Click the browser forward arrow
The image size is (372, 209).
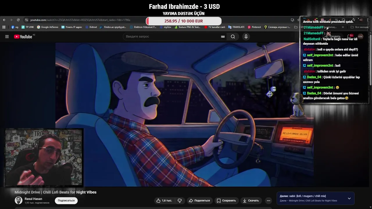coord(11,20)
